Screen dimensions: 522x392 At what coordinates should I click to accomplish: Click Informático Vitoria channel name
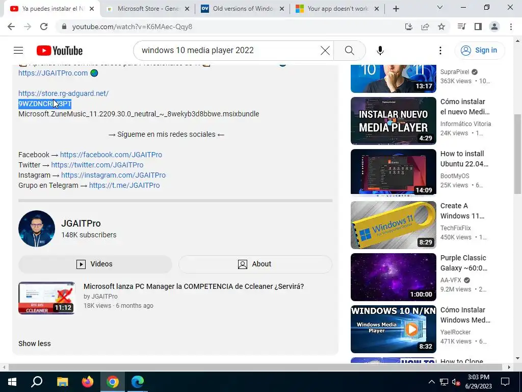465,124
